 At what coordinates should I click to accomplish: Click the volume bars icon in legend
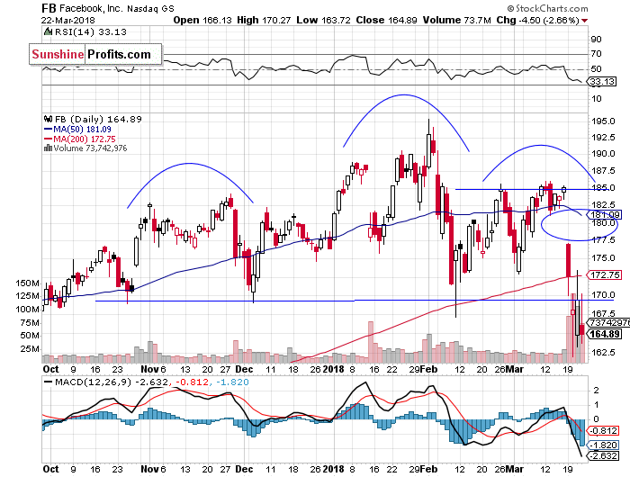pyautogui.click(x=48, y=148)
